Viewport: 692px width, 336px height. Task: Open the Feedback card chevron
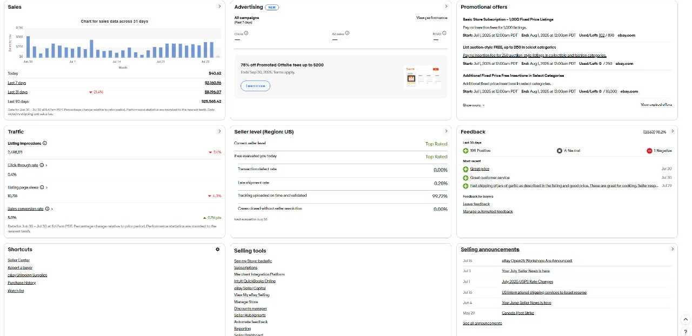tap(673, 131)
